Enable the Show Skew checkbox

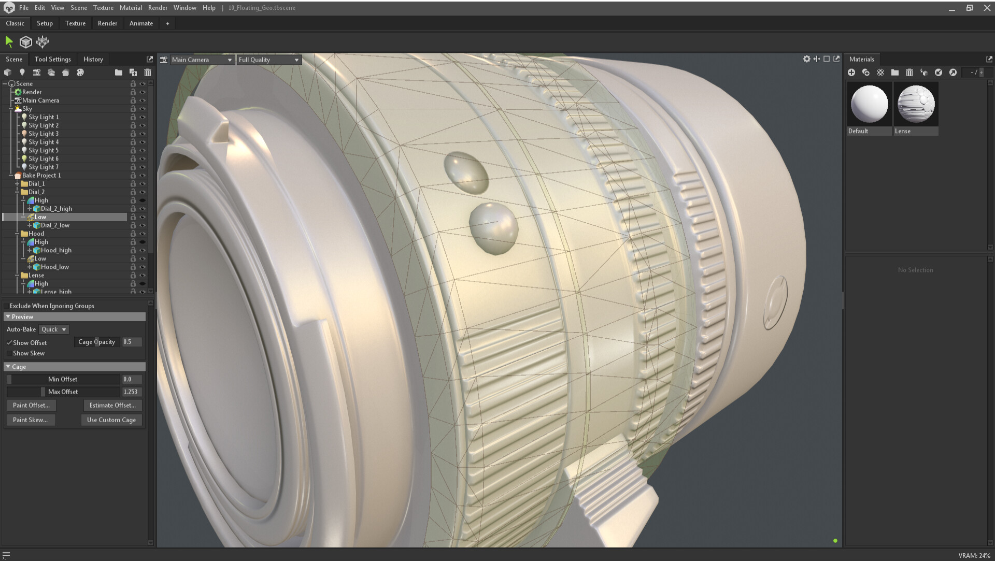tap(9, 353)
